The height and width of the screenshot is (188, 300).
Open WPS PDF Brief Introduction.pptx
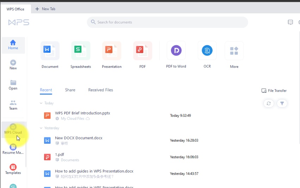(82, 113)
